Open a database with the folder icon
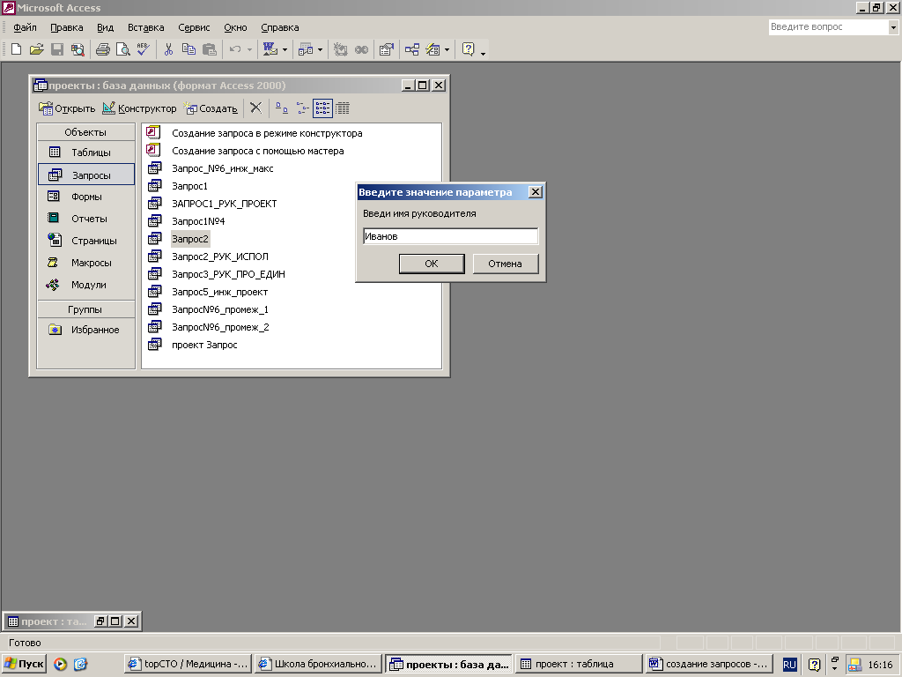 [x=36, y=49]
